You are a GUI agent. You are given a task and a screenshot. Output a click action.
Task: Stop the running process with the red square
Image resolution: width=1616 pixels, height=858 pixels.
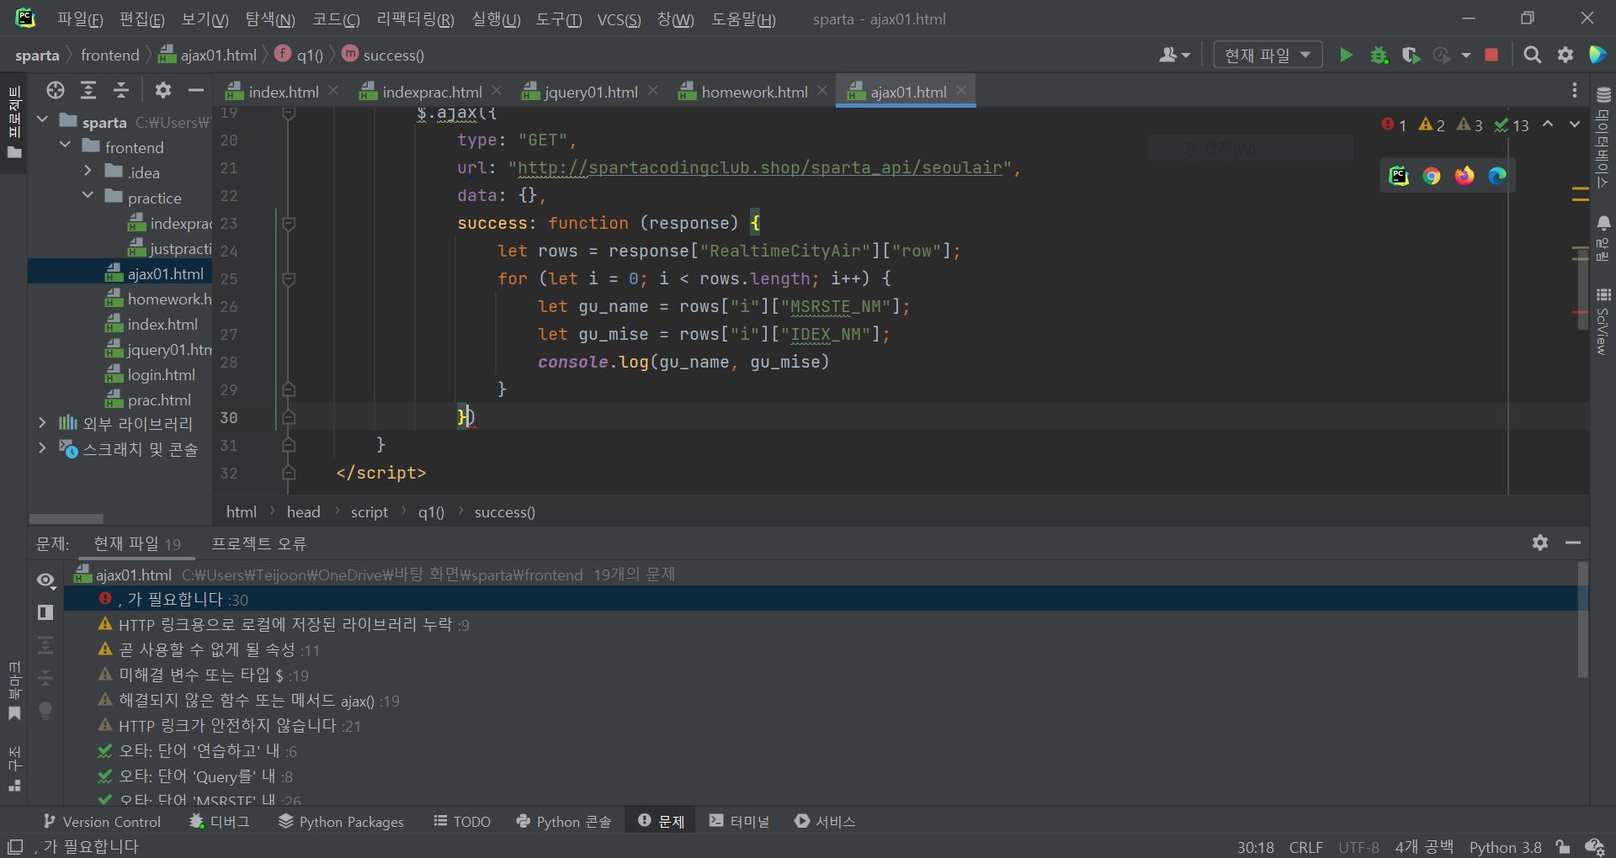1491,56
